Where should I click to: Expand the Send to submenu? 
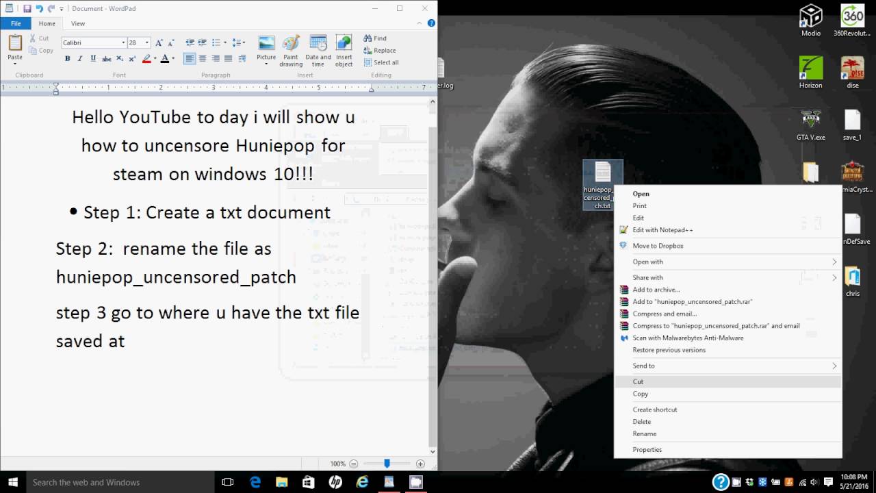coord(728,366)
